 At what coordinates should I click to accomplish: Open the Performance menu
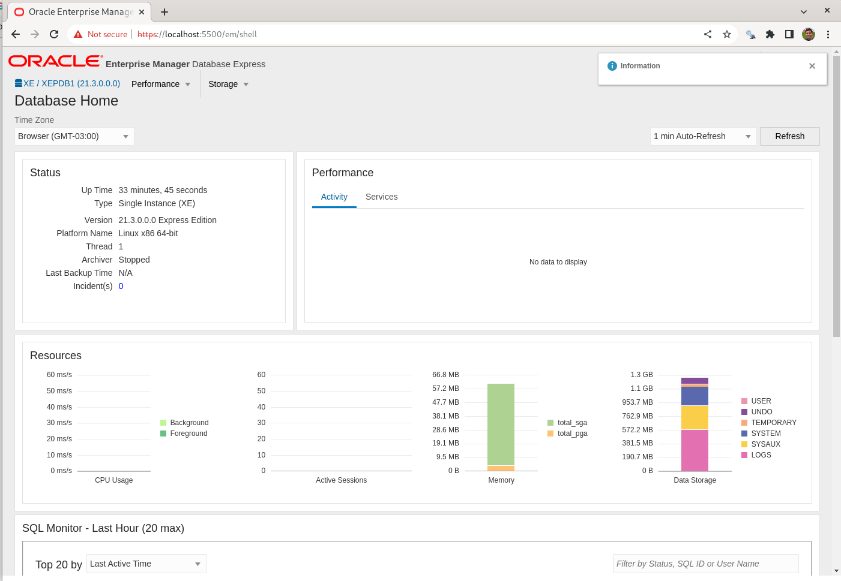[x=161, y=84]
